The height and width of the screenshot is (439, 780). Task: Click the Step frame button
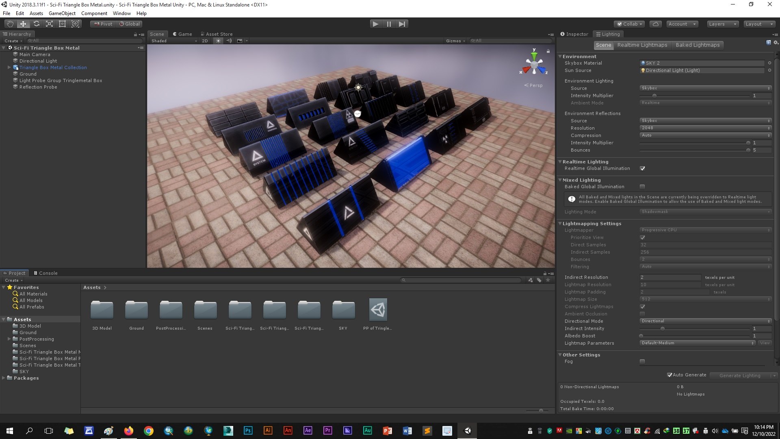(x=402, y=24)
